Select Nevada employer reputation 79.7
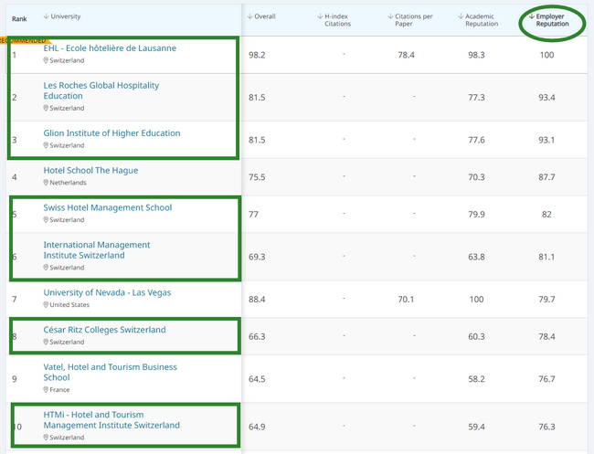Screen dimensions: 594x454 coord(546,299)
